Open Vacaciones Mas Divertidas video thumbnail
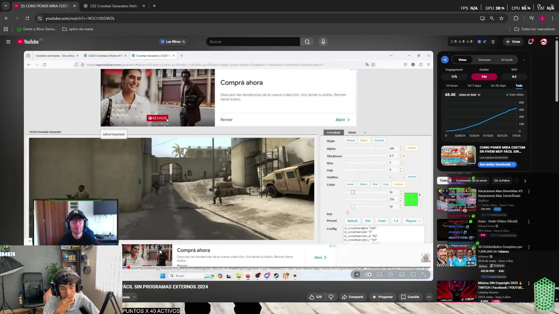Viewport: 559px width, 314px height. point(457,200)
